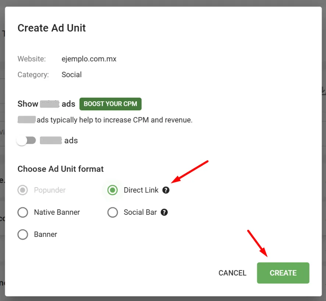Image resolution: width=326 pixels, height=301 pixels.
Task: Click the BOOST YOUR CPM badge
Action: (110, 104)
